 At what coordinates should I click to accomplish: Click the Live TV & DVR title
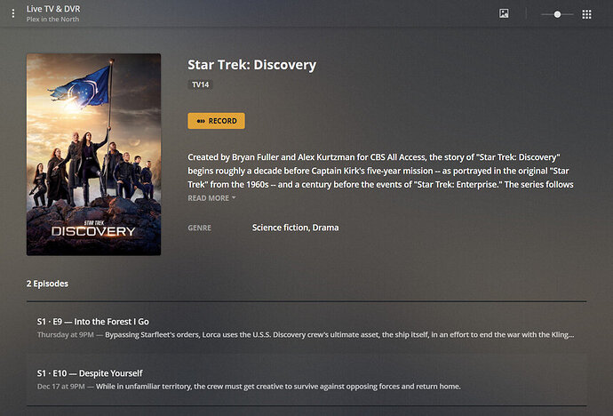[x=53, y=9]
